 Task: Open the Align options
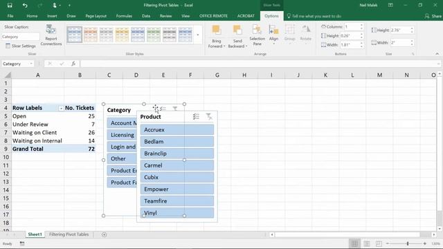click(273, 35)
